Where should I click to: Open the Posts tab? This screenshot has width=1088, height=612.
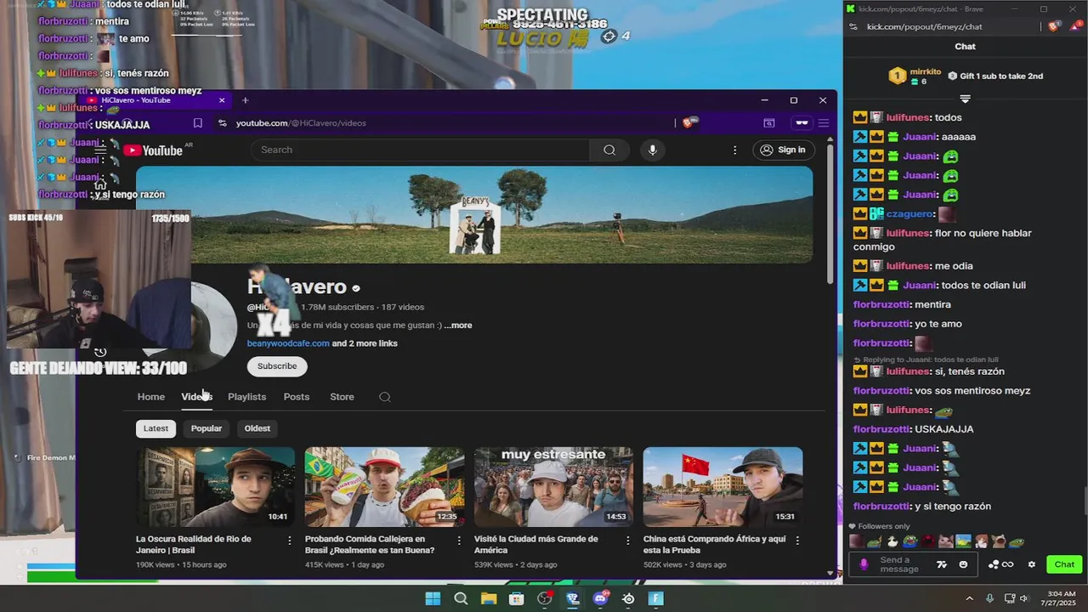[297, 397]
